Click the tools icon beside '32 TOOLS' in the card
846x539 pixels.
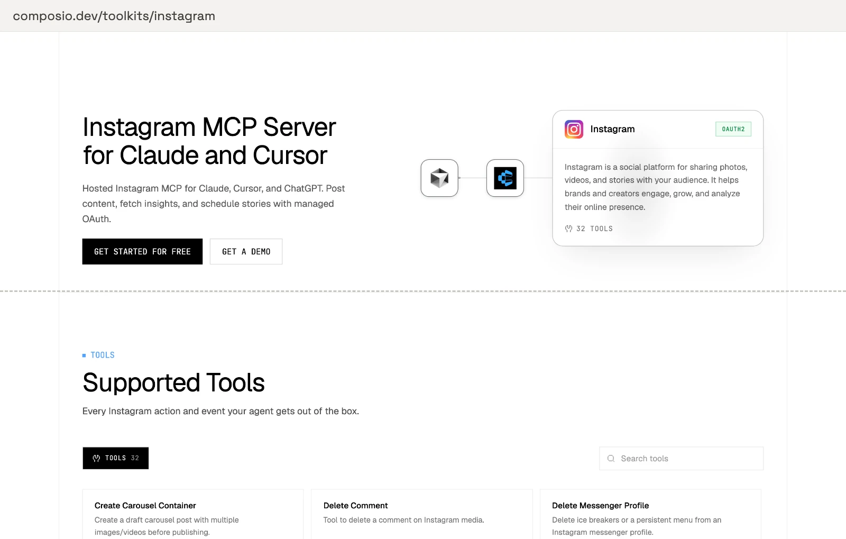coord(568,229)
